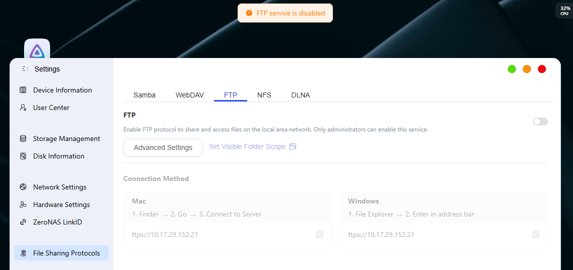Image resolution: width=573 pixels, height=270 pixels.
Task: Click the FTP service is disabled notification
Action: click(x=285, y=13)
